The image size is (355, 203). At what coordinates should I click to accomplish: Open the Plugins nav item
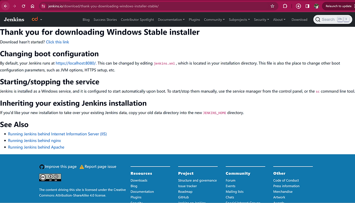click(194, 19)
